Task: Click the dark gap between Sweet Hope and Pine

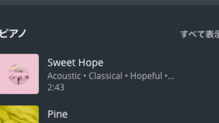Action: [x=109, y=100]
